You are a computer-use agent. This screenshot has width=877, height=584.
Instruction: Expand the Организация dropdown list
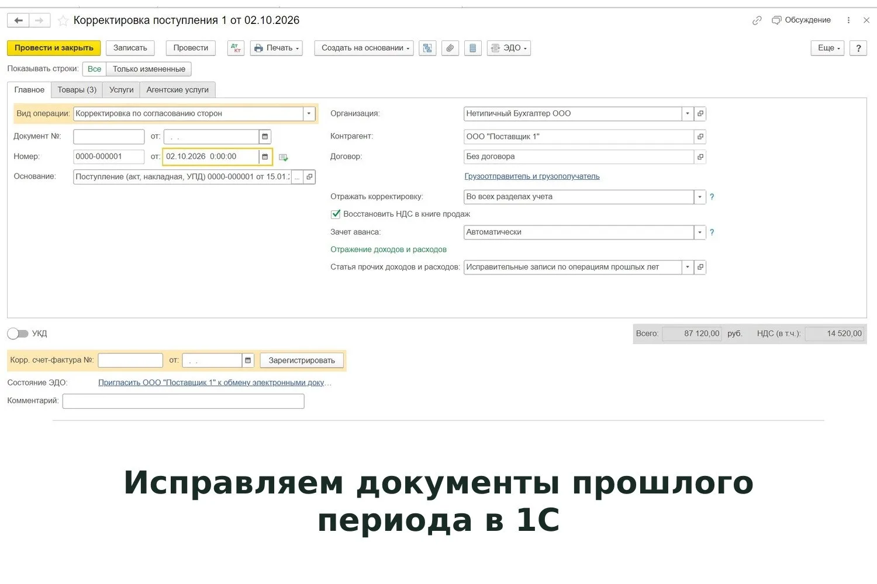pyautogui.click(x=688, y=113)
